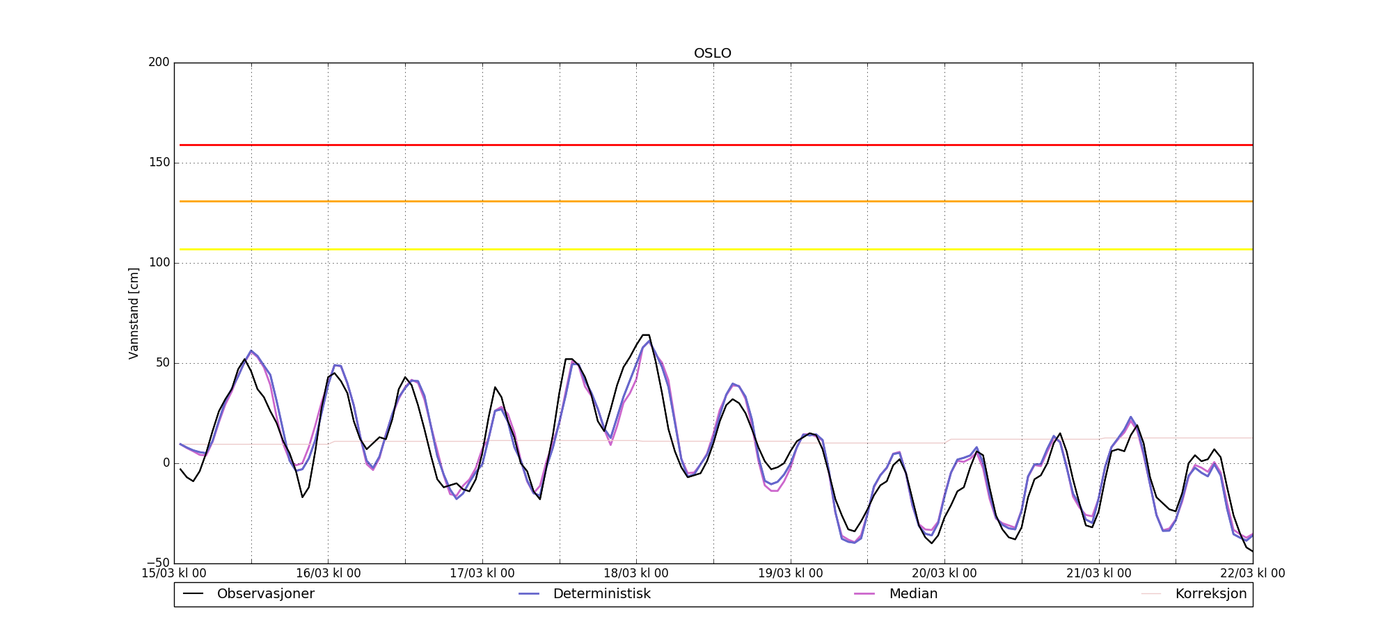Click the Observasjoner legend label
This screenshot has width=1392, height=626.
coord(266,594)
